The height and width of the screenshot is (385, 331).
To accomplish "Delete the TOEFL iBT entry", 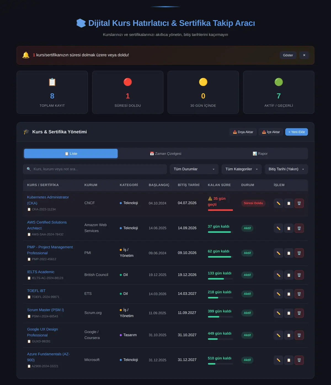I will pos(299,294).
